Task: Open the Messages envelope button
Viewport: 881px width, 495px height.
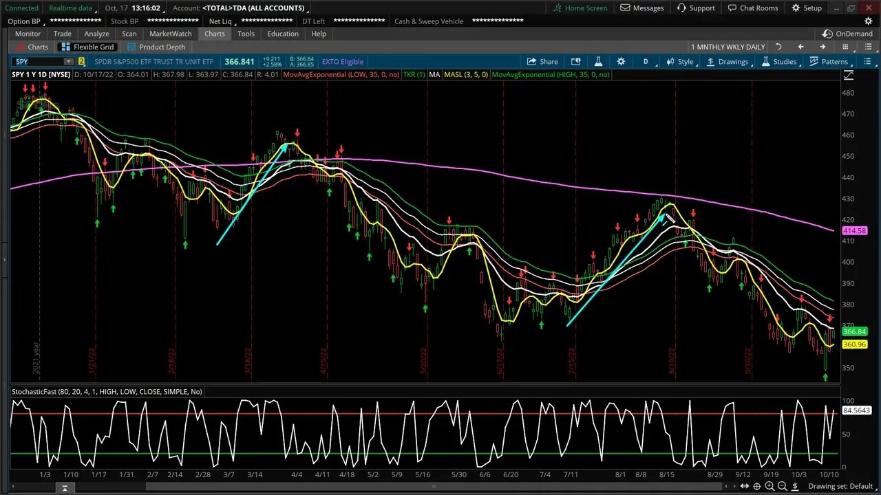Action: (641, 8)
